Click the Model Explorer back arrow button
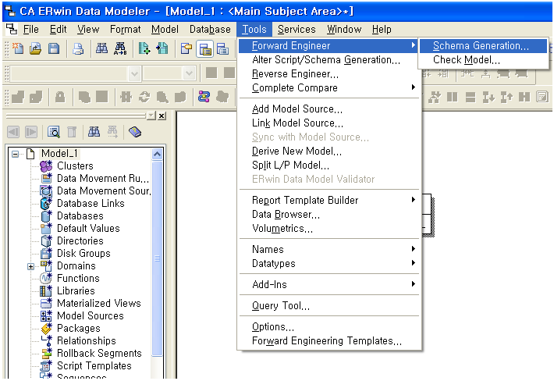This screenshot has height=381, width=554. point(13,132)
